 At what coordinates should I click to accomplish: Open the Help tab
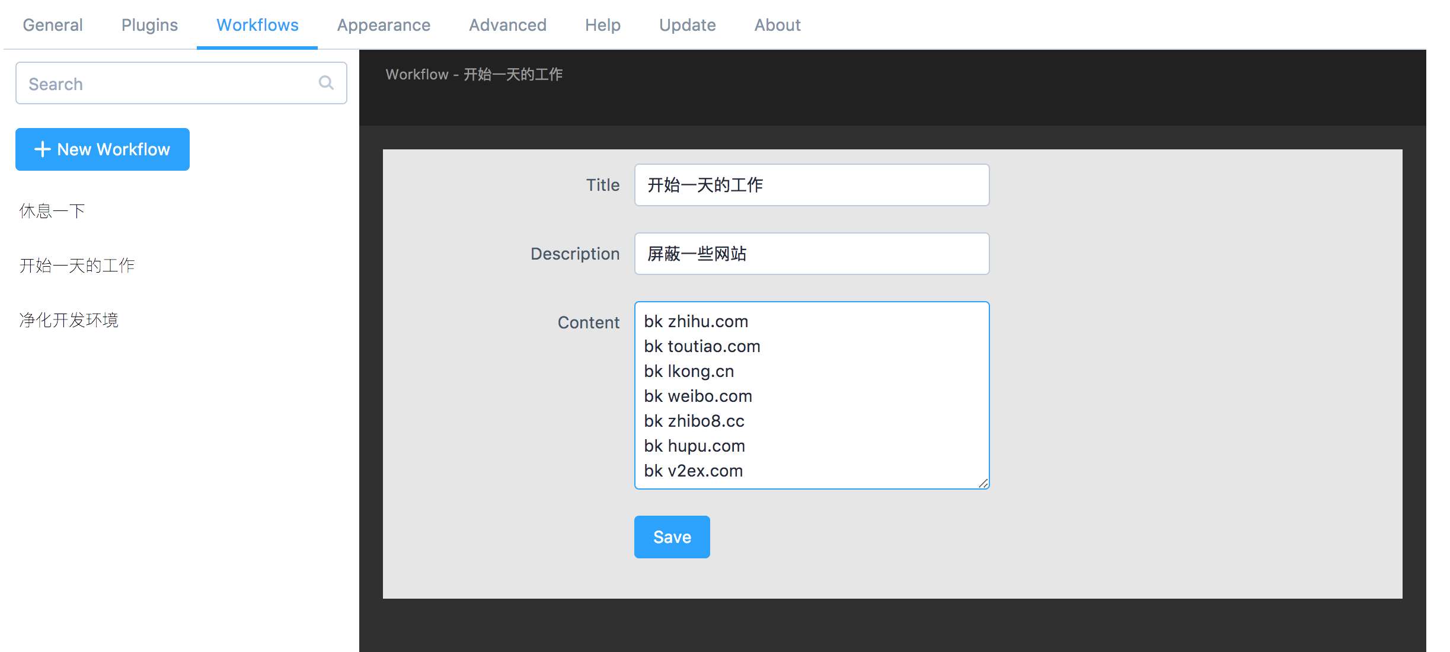pos(602,25)
